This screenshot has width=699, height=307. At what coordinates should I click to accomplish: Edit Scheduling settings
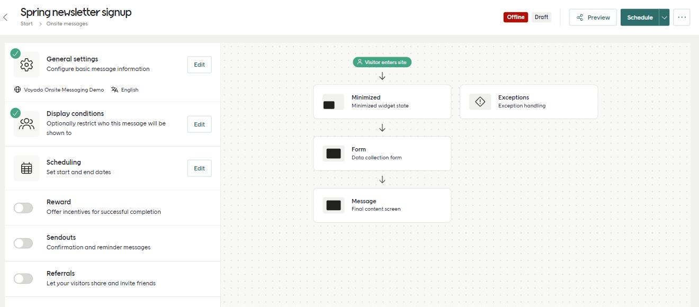click(x=199, y=168)
